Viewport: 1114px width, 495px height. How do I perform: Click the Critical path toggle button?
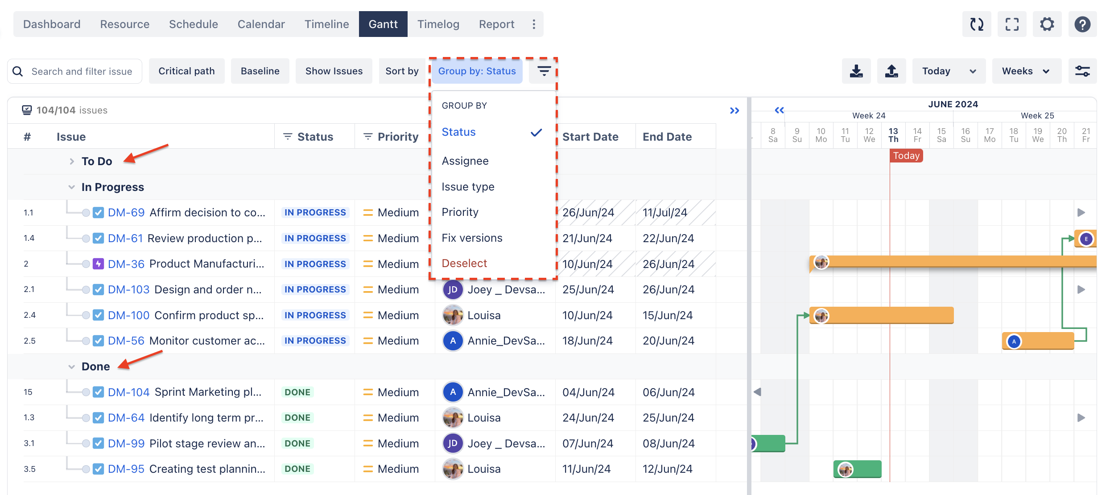tap(186, 70)
